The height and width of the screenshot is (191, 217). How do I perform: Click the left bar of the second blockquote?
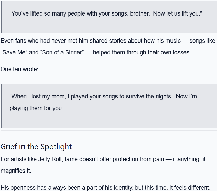click(1, 105)
